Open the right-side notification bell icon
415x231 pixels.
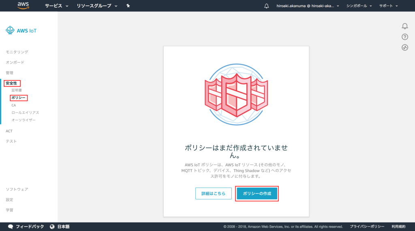(405, 26)
